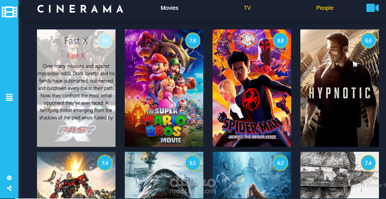Click the Fast X release date 2023-05-17

point(76,130)
